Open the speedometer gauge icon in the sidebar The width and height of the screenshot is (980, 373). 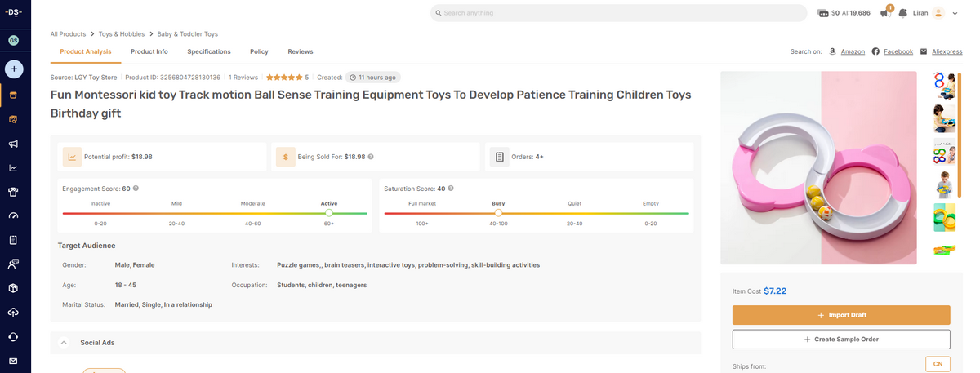[x=14, y=216]
